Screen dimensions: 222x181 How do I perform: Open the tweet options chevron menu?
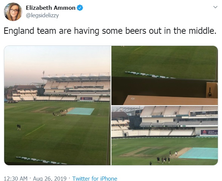coord(215,7)
